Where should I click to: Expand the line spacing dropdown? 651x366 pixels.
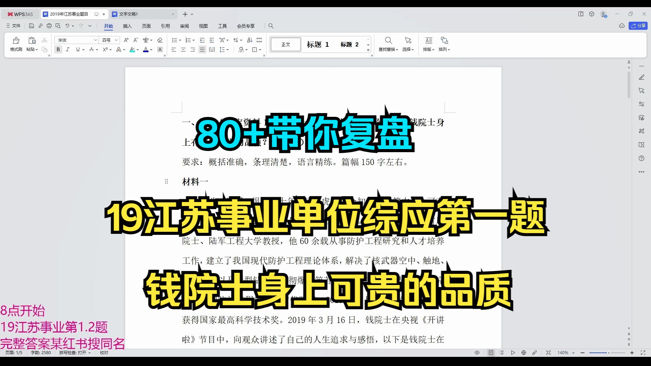pyautogui.click(x=228, y=50)
